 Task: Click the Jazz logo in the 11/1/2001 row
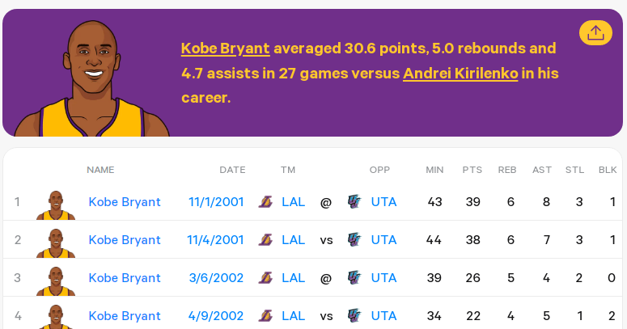[354, 202]
